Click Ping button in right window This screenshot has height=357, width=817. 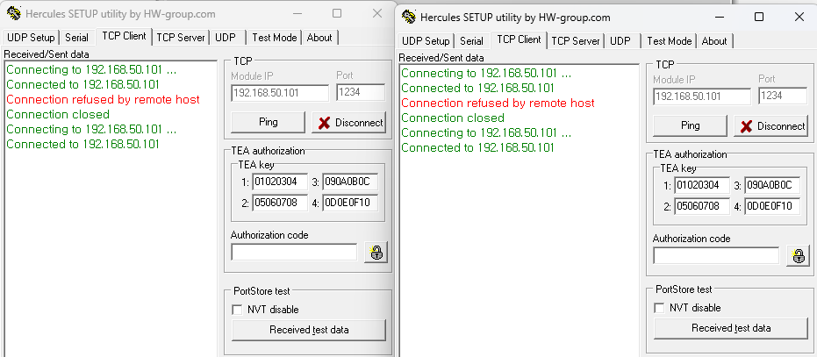[x=691, y=126]
